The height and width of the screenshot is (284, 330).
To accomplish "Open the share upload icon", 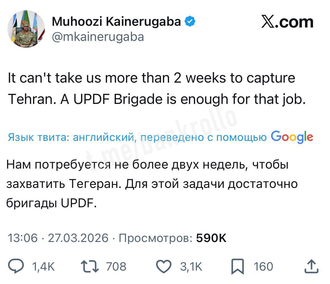I will [312, 266].
